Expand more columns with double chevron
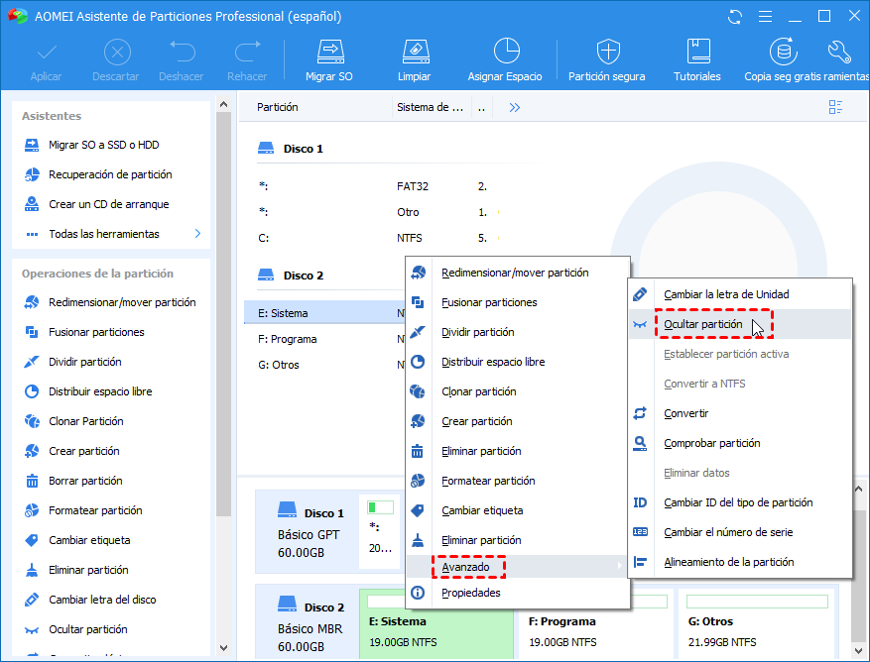 click(514, 108)
